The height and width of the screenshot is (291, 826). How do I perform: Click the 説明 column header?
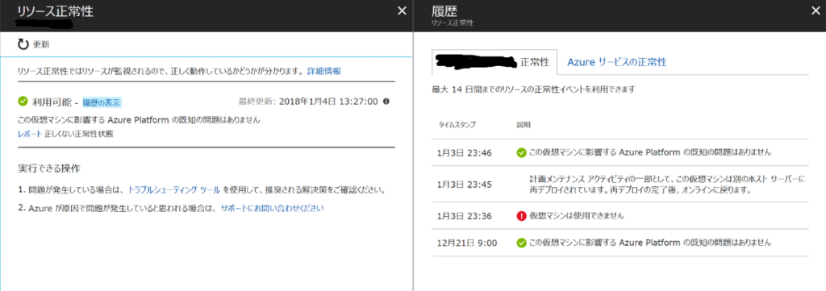point(523,125)
